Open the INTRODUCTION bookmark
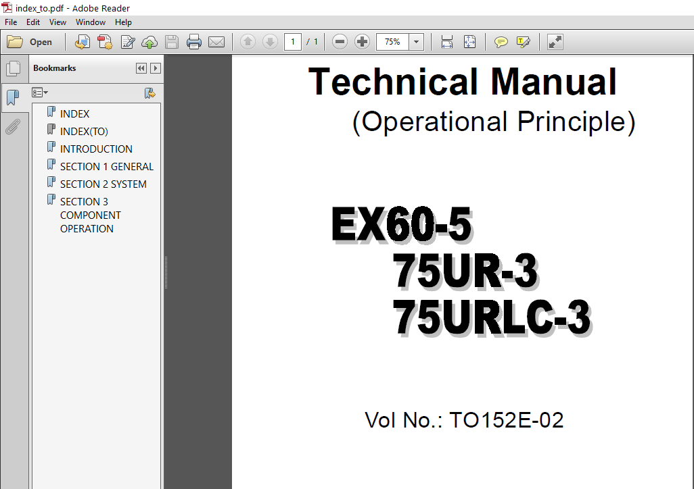Image resolution: width=694 pixels, height=489 pixels. [x=96, y=149]
